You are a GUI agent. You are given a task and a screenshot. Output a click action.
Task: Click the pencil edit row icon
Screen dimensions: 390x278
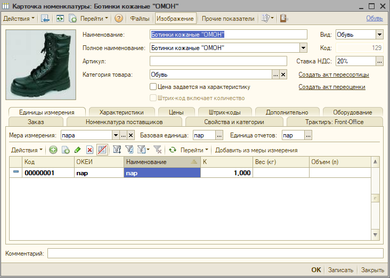(78, 150)
